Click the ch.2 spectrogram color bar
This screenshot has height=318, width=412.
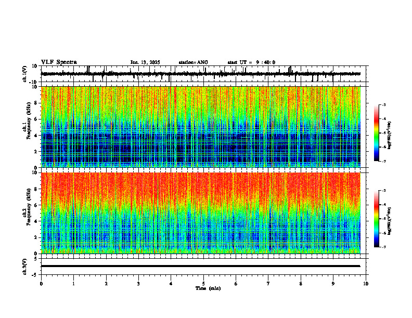click(376, 219)
